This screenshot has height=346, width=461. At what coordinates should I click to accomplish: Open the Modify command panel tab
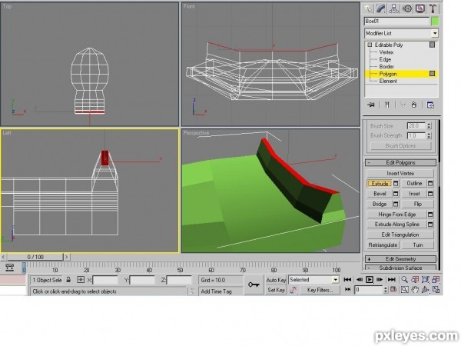(381, 8)
